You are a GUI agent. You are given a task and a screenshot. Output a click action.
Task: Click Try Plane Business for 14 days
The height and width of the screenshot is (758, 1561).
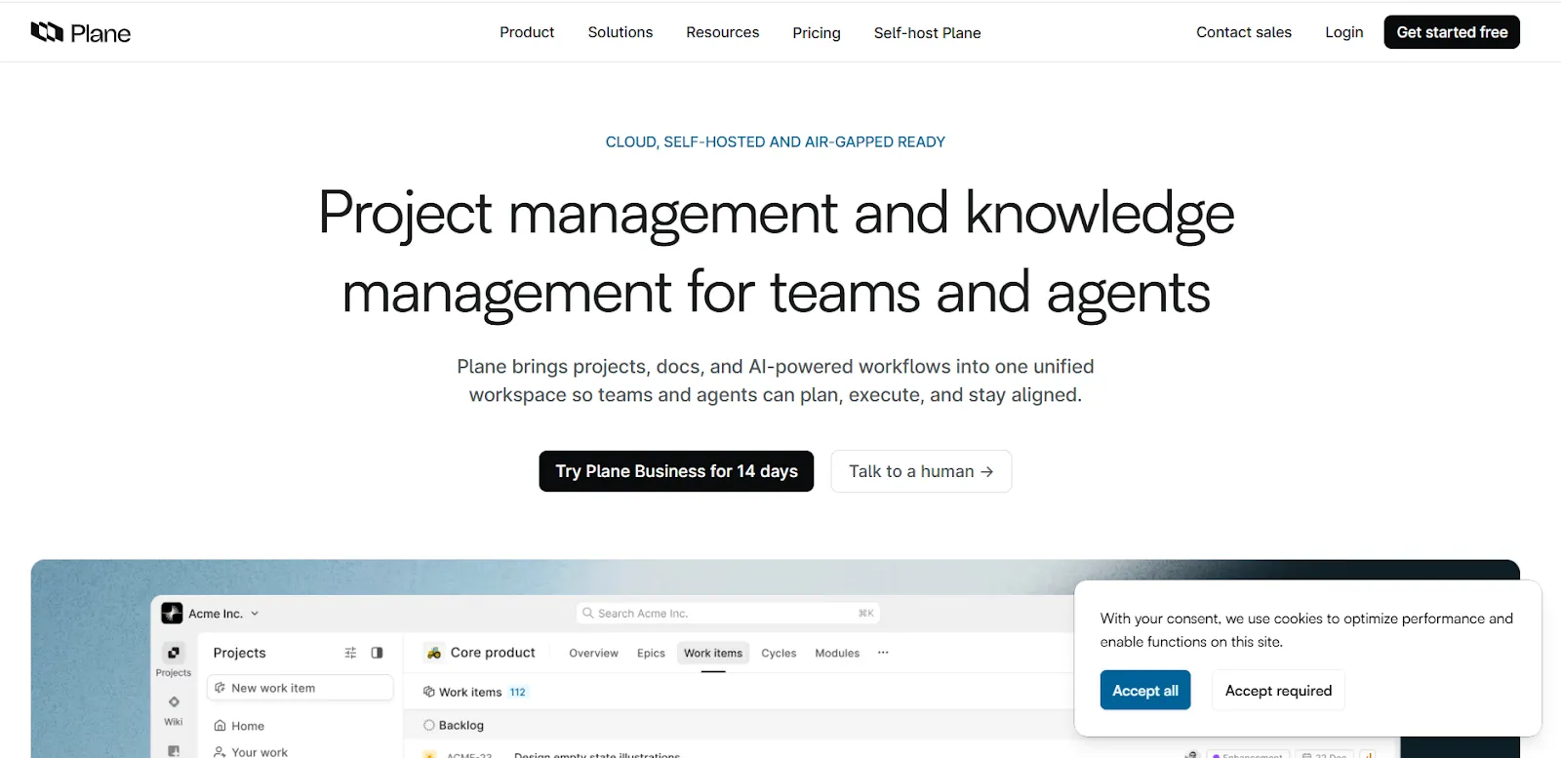[x=676, y=471]
